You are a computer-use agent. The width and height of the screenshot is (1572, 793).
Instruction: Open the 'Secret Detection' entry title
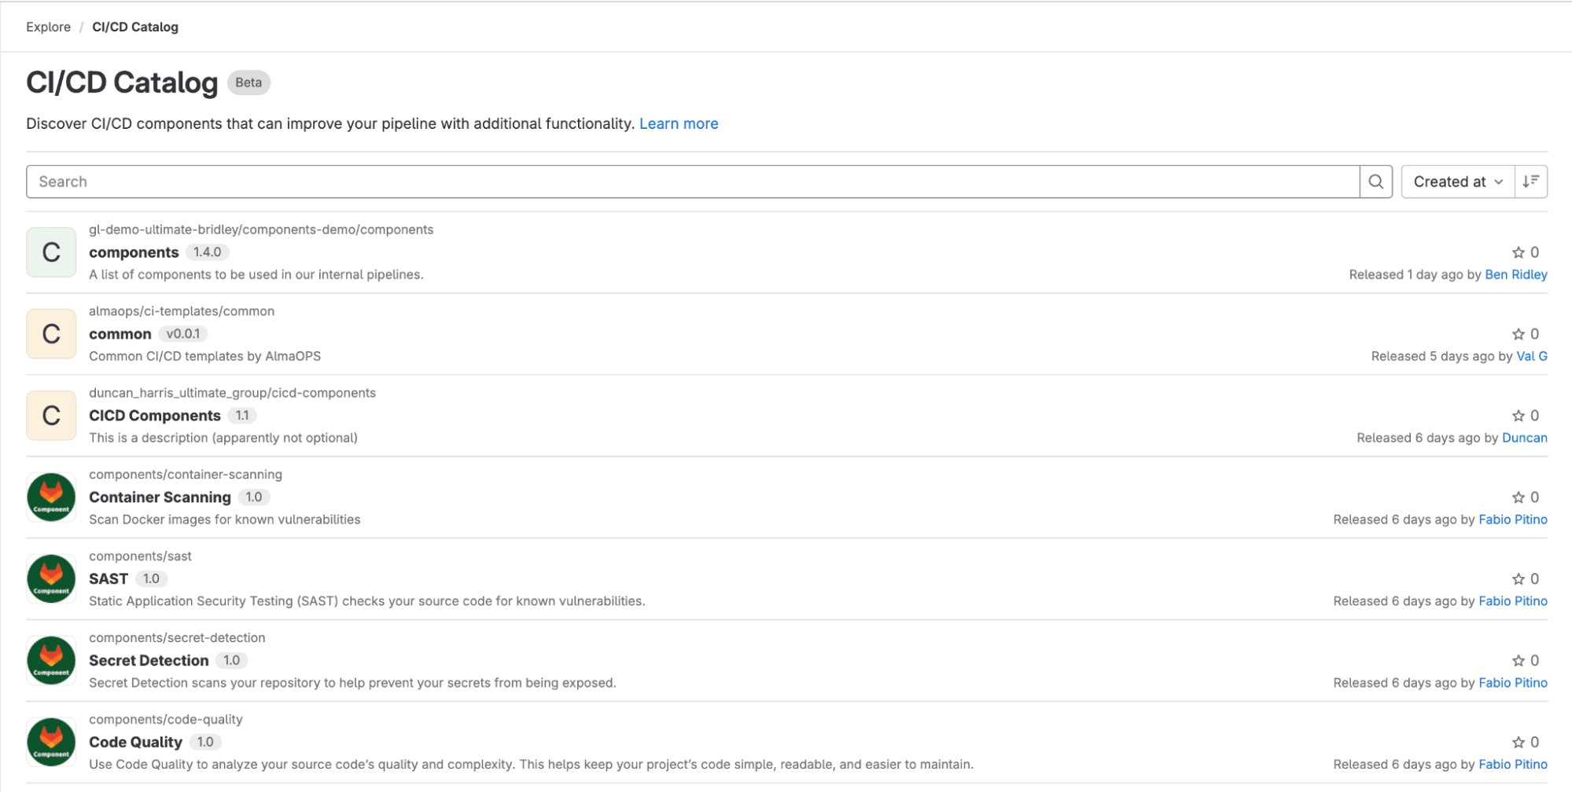[149, 661]
